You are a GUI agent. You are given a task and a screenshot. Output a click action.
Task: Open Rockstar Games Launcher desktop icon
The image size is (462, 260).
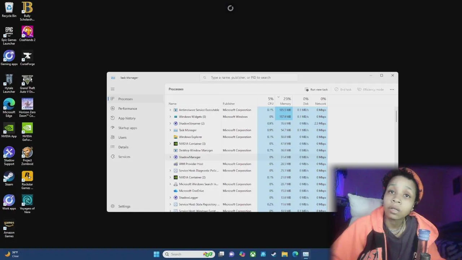click(27, 180)
